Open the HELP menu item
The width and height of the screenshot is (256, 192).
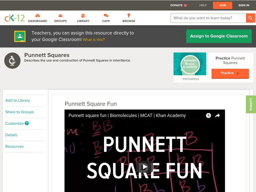203,5
